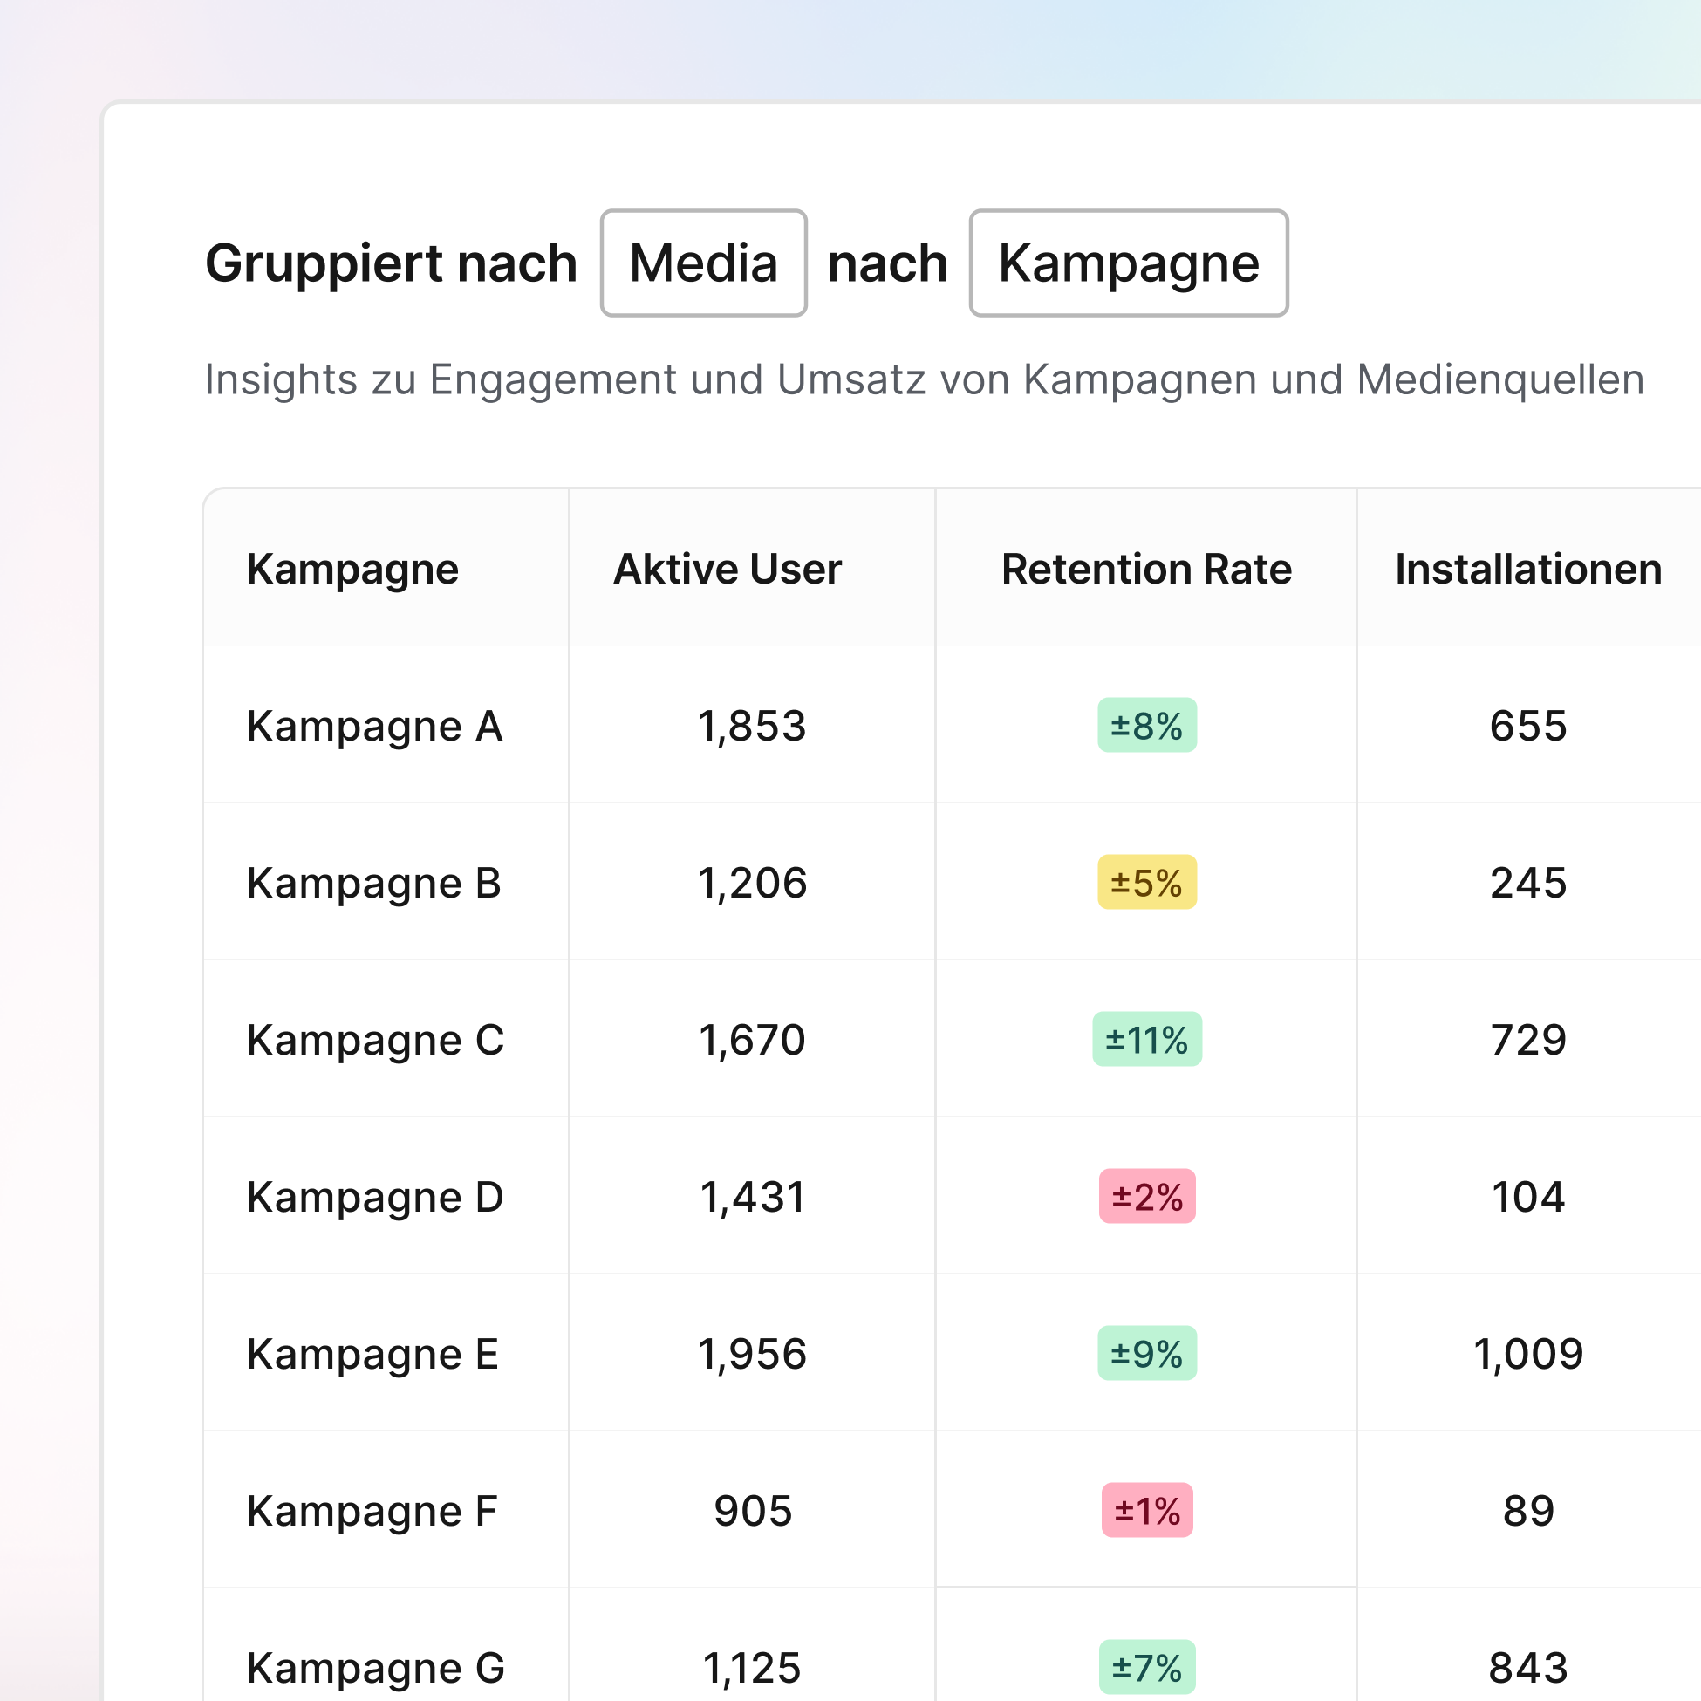
Task: Click the red ±1% retention badge
Action: click(1146, 1511)
